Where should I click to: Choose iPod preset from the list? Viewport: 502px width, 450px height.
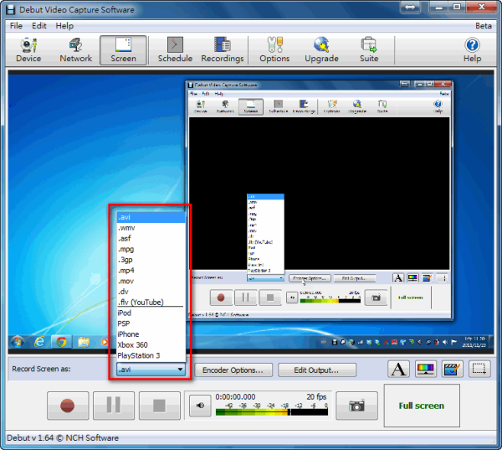pos(151,313)
